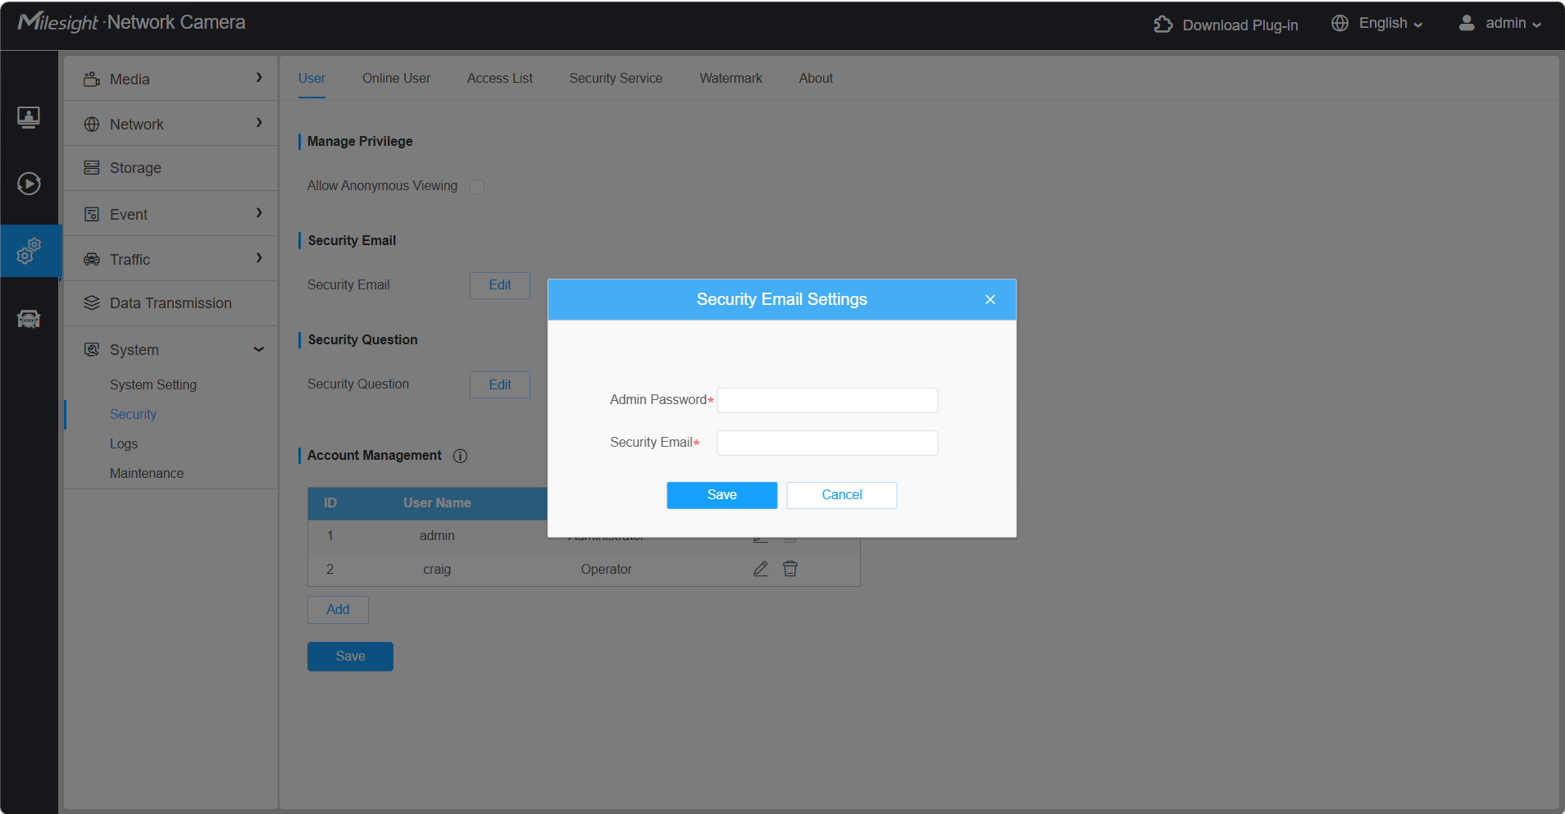
Task: Open the playback icon in sidebar
Action: (29, 183)
